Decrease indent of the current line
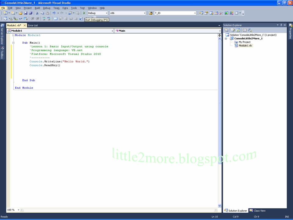Viewport: 293px width, 220px height. pos(32,19)
